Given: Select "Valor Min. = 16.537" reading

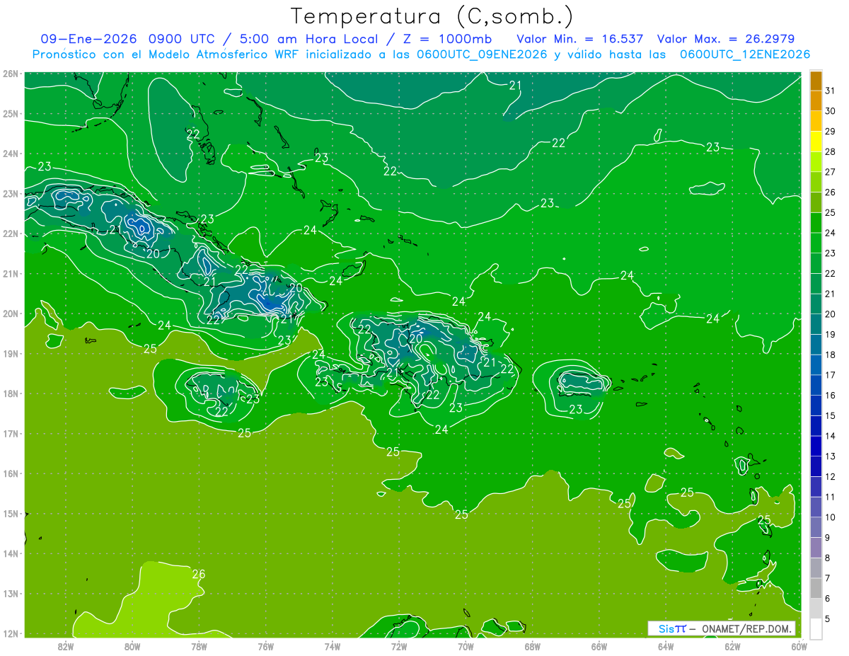Looking at the screenshot, I should (580, 39).
